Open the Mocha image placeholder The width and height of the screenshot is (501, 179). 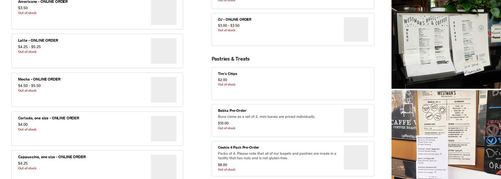[164, 90]
